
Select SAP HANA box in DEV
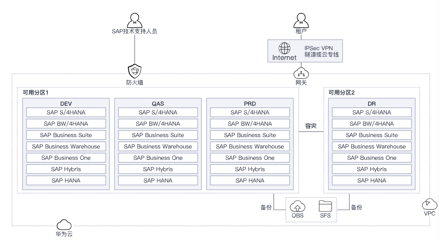[x=66, y=180]
